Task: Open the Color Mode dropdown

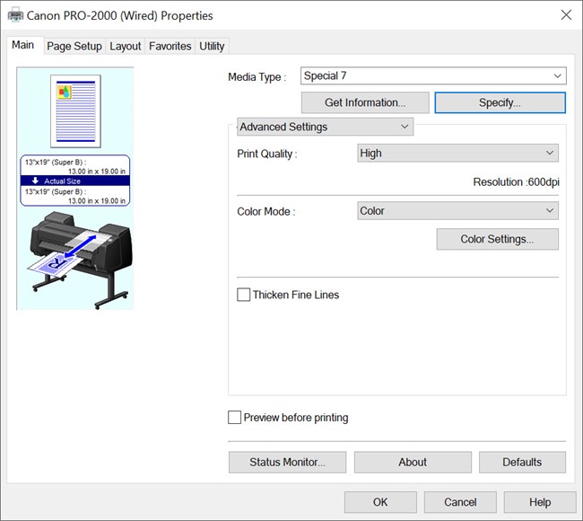Action: pyautogui.click(x=457, y=211)
